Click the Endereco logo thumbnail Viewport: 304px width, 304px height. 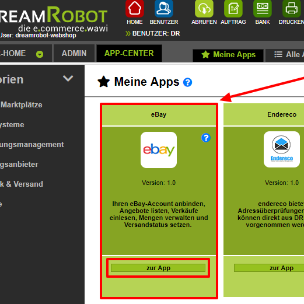tap(282, 149)
